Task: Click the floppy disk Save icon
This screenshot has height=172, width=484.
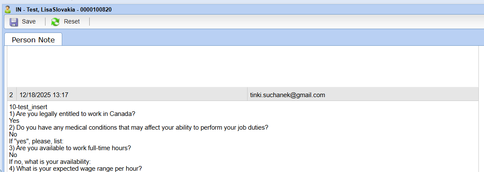Action: 14,22
